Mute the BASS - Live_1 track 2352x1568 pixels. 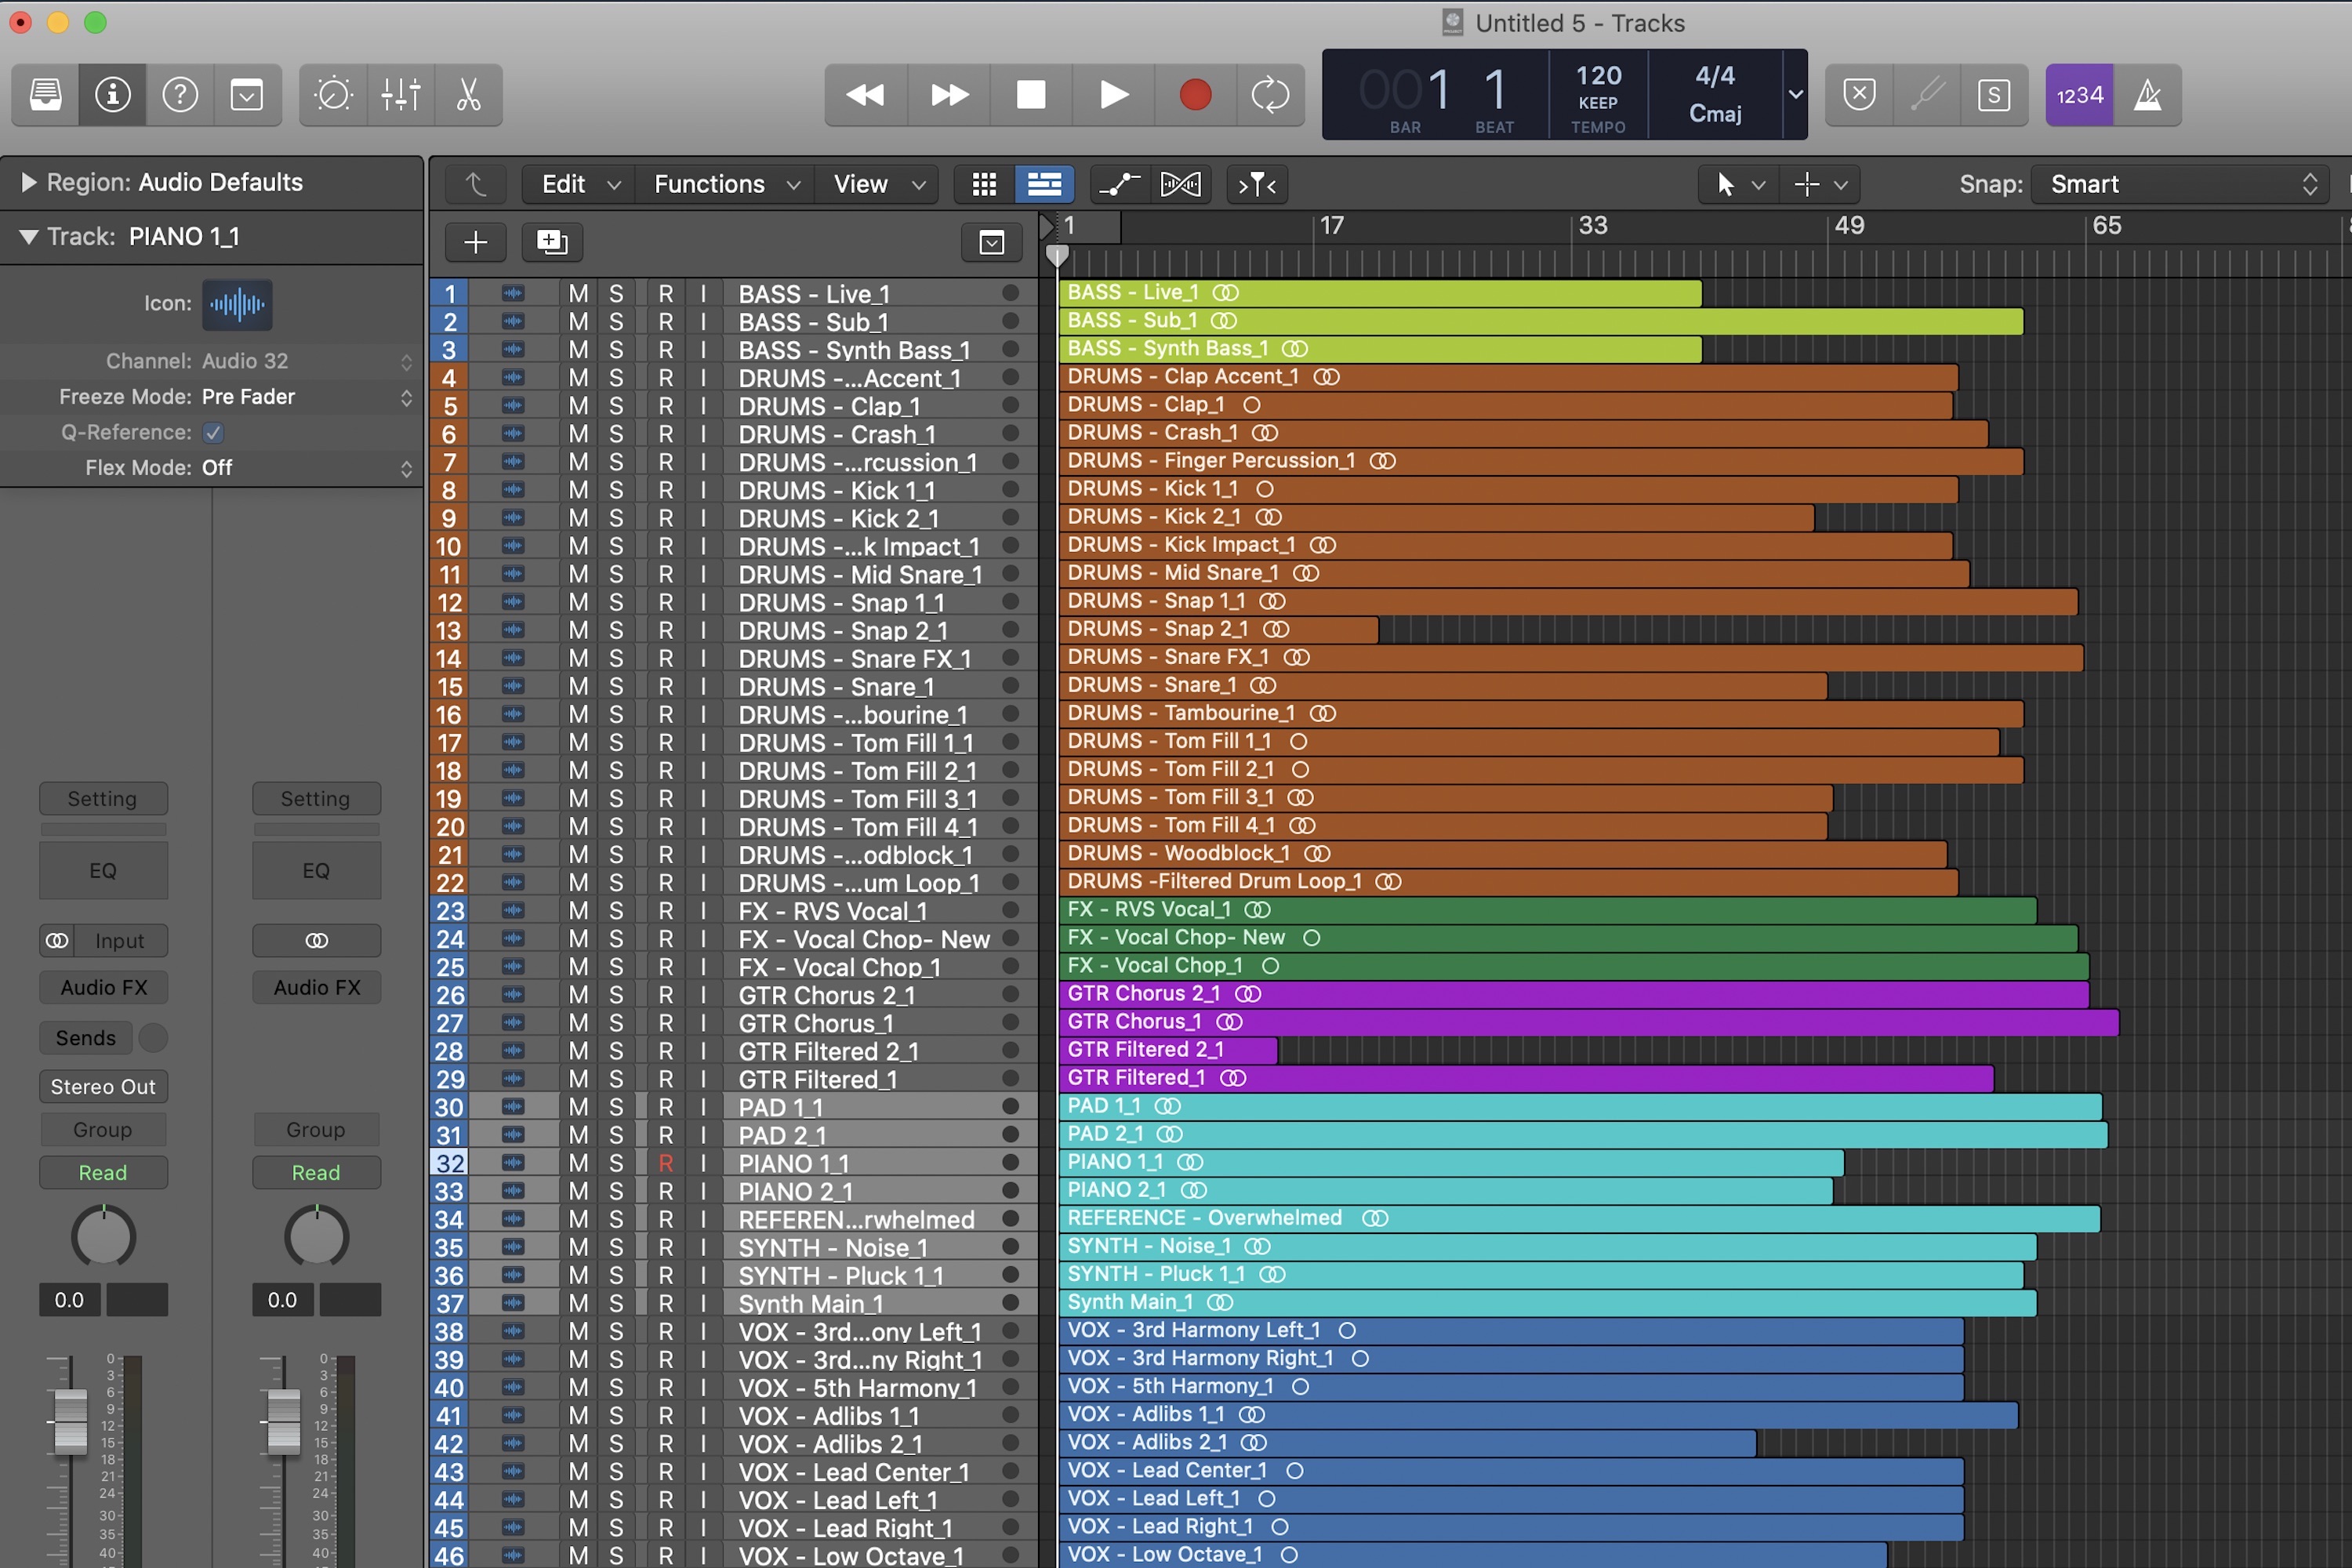(578, 294)
